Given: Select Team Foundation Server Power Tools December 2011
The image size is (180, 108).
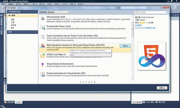Looking at the screenshot, I should tap(72, 36).
